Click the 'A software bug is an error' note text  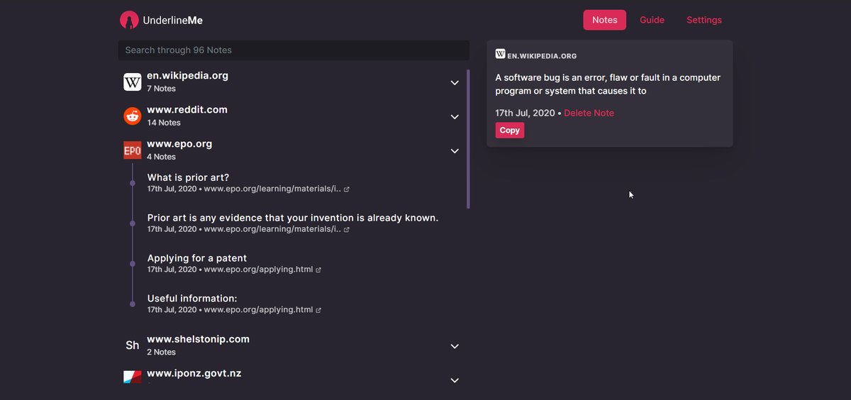click(608, 84)
